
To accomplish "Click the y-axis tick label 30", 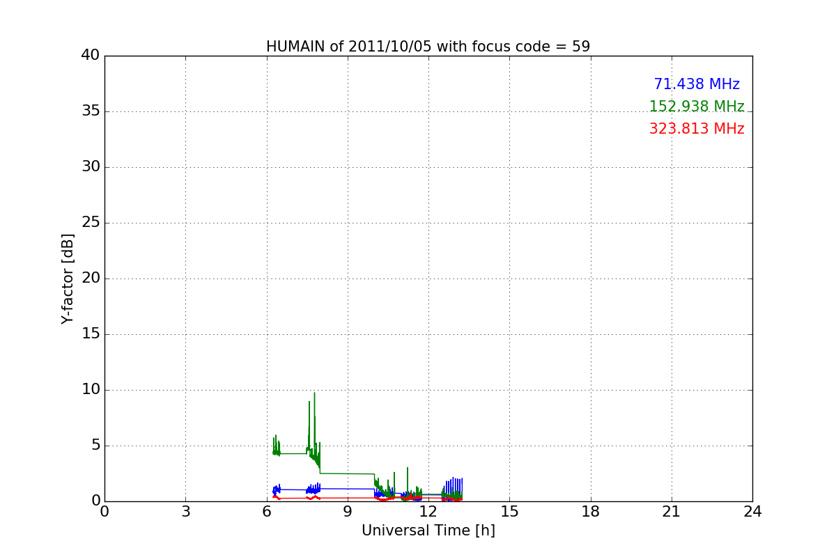I will [x=91, y=167].
